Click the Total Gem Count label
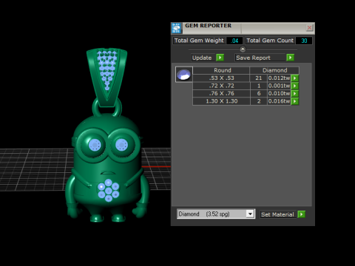 (x=270, y=41)
